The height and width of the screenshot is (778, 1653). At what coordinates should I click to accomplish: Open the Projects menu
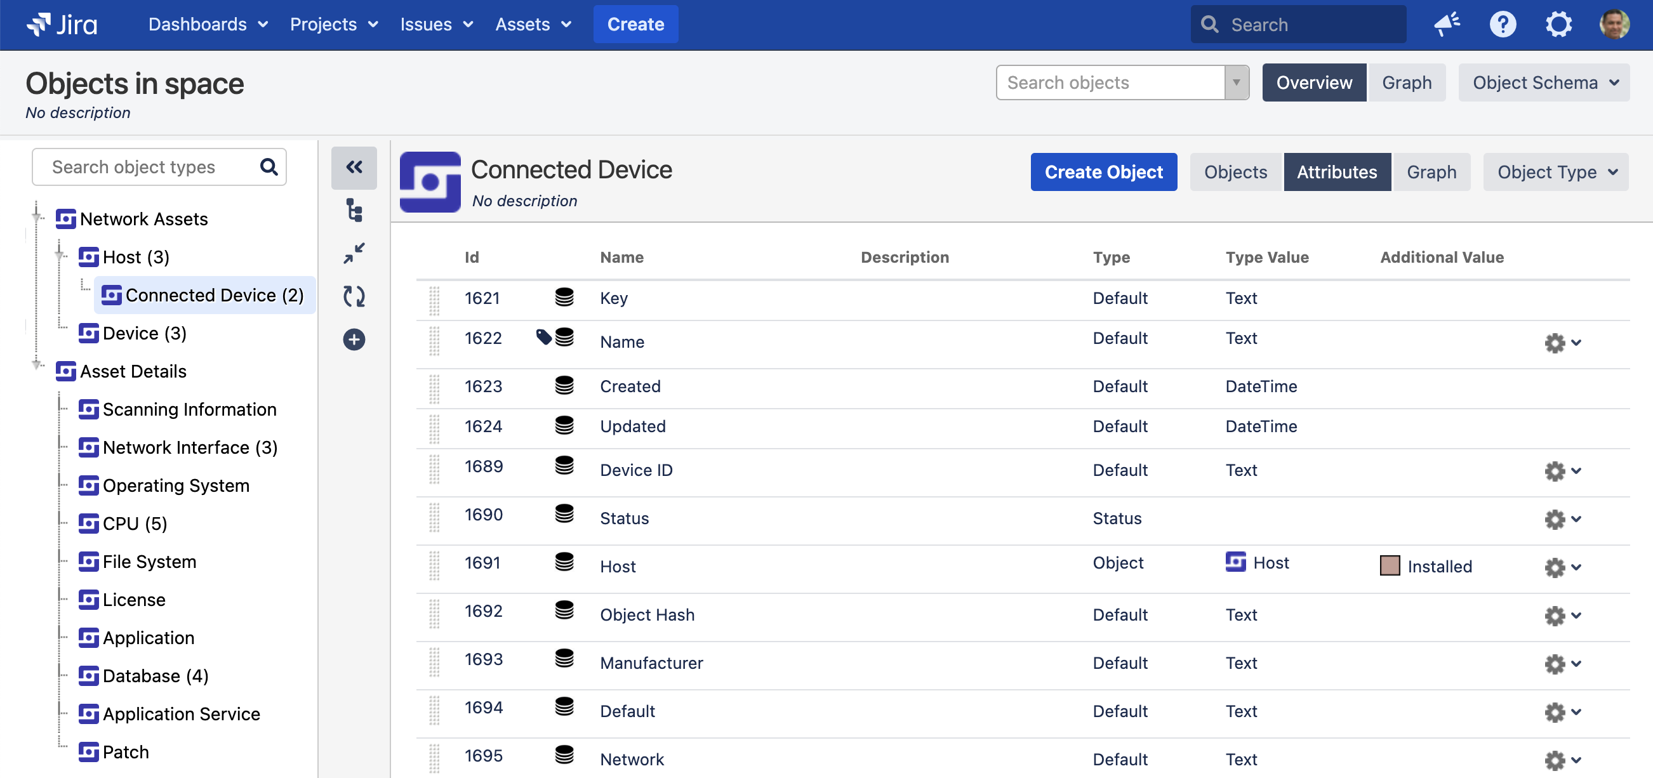[x=334, y=24]
